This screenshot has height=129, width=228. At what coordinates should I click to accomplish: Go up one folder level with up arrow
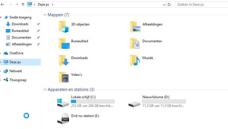click(23, 5)
